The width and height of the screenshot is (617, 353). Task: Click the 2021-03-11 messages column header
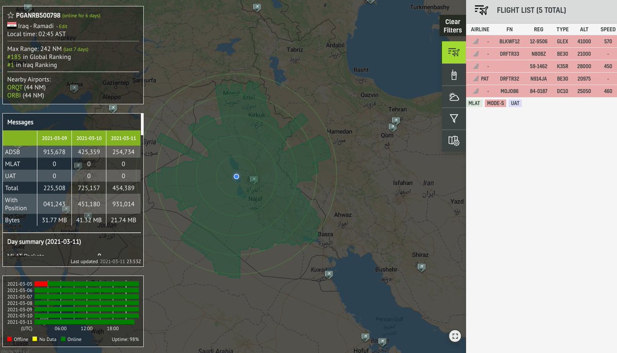[123, 138]
